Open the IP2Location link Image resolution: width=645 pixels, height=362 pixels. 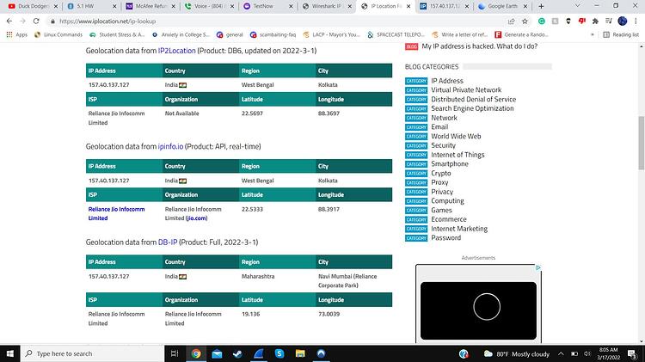pyautogui.click(x=177, y=51)
